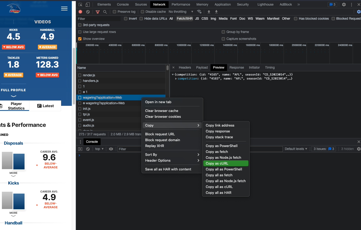Image resolution: width=361 pixels, height=230 pixels.
Task: Close the request details pane X
Action: 173,68
